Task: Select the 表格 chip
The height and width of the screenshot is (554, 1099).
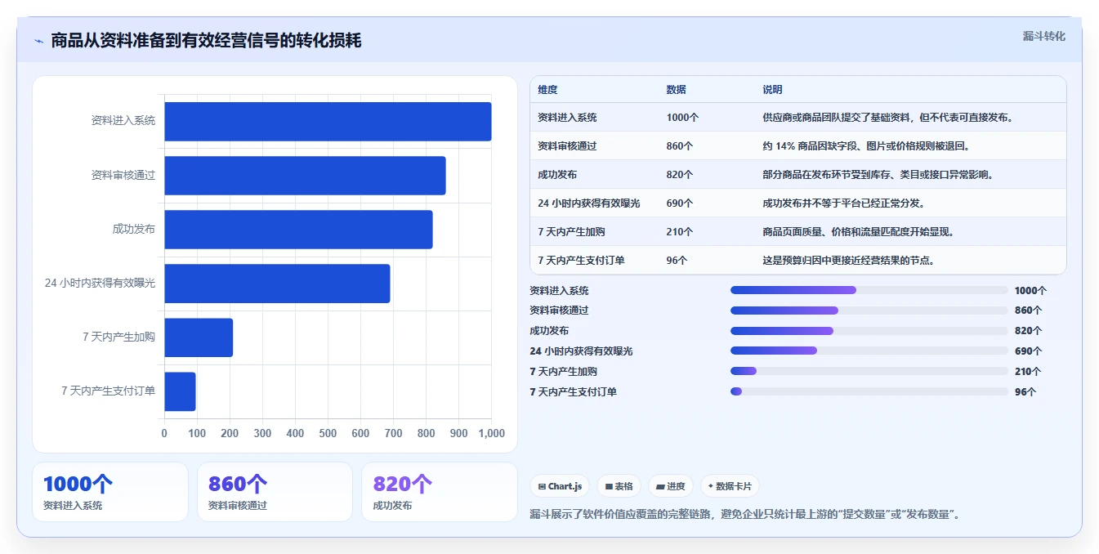Action: (619, 486)
